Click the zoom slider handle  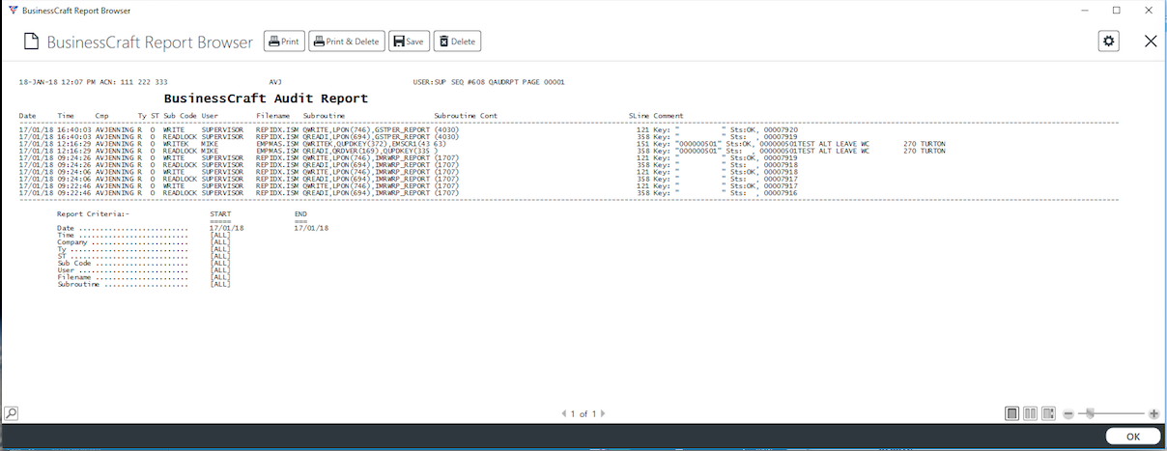pyautogui.click(x=1090, y=413)
